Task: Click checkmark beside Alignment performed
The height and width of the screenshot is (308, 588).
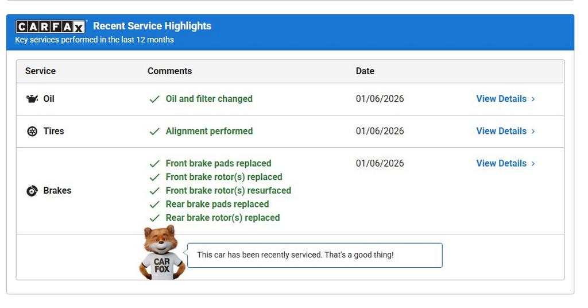Action: pos(154,132)
